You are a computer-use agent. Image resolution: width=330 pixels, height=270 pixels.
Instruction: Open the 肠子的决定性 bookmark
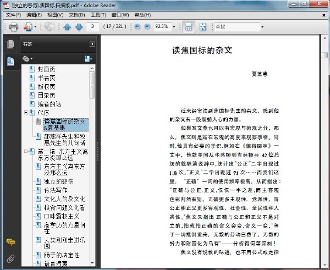62,255
